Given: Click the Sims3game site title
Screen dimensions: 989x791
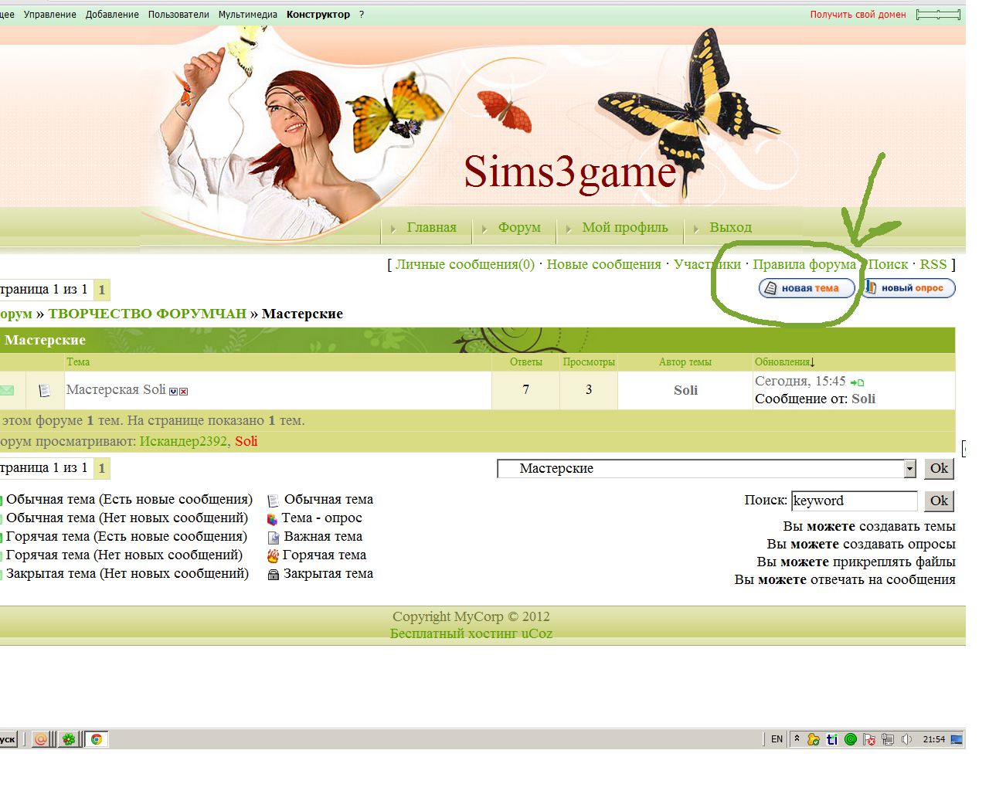Looking at the screenshot, I should tap(570, 171).
